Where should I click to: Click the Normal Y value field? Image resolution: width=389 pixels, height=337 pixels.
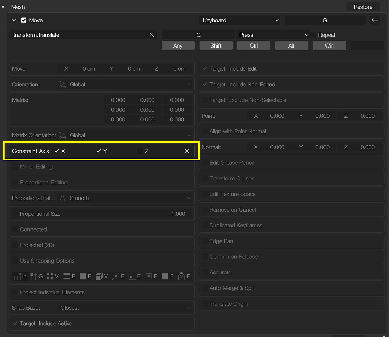pyautogui.click(x=314, y=147)
